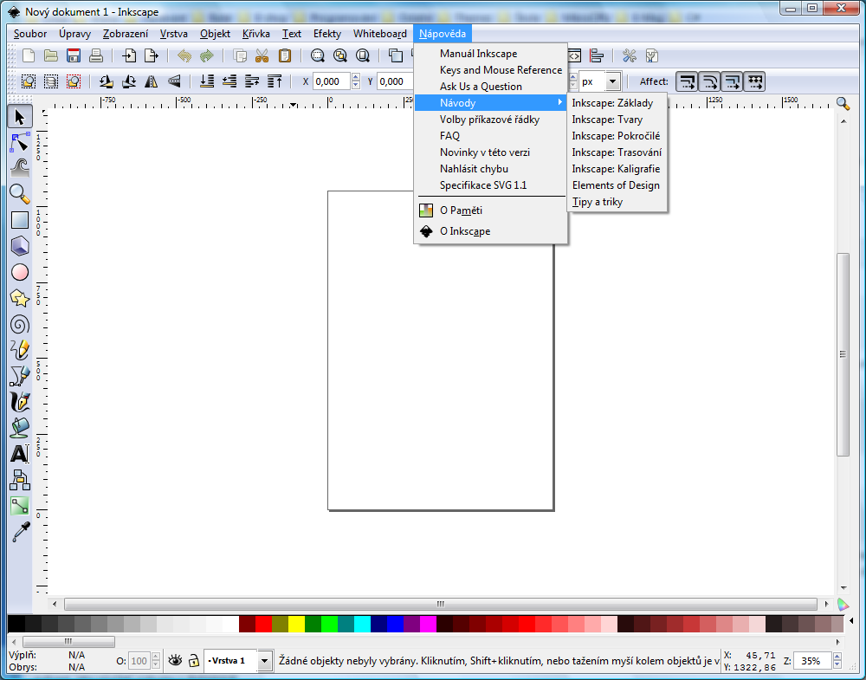
Task: Select the Text tool
Action: coord(20,454)
